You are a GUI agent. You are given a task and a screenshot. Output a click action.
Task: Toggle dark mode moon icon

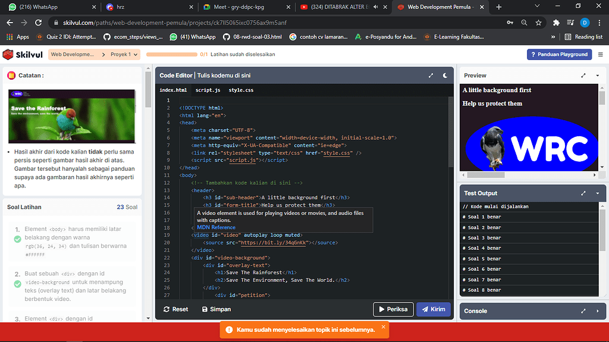(445, 76)
